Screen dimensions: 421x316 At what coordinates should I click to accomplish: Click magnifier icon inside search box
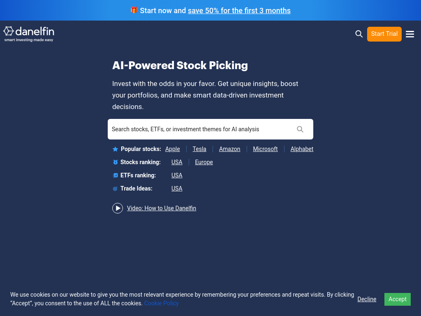click(300, 129)
